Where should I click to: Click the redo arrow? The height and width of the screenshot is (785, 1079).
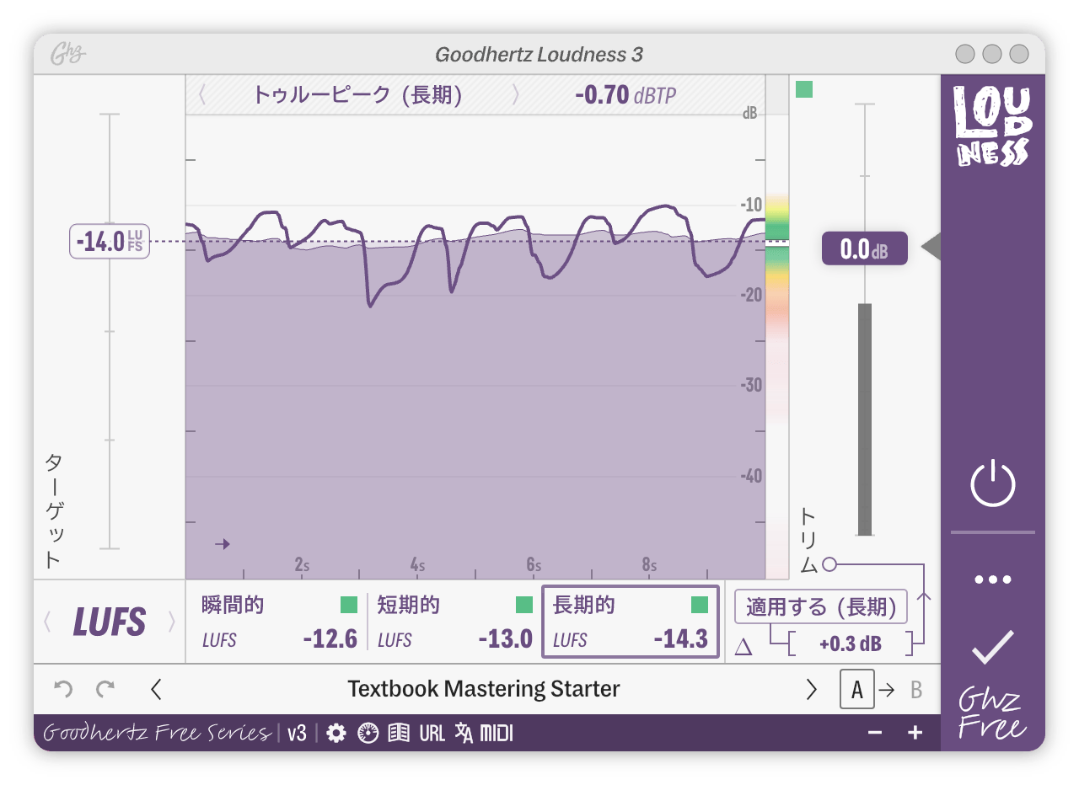(x=105, y=690)
